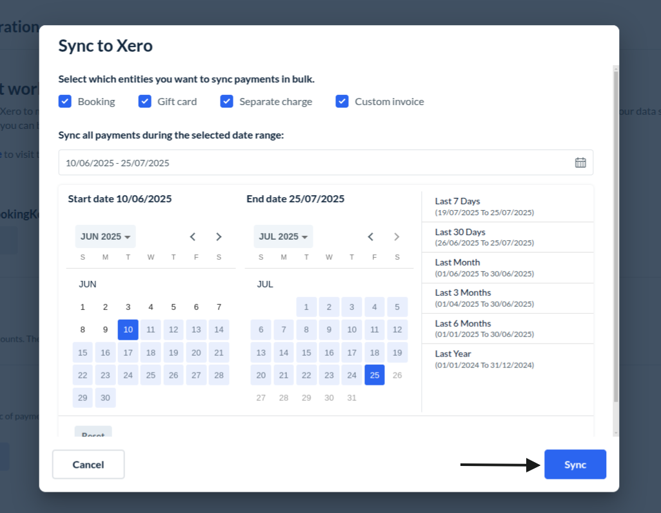The height and width of the screenshot is (513, 661).
Task: Pick June 17 in start calendar
Action: click(x=128, y=353)
